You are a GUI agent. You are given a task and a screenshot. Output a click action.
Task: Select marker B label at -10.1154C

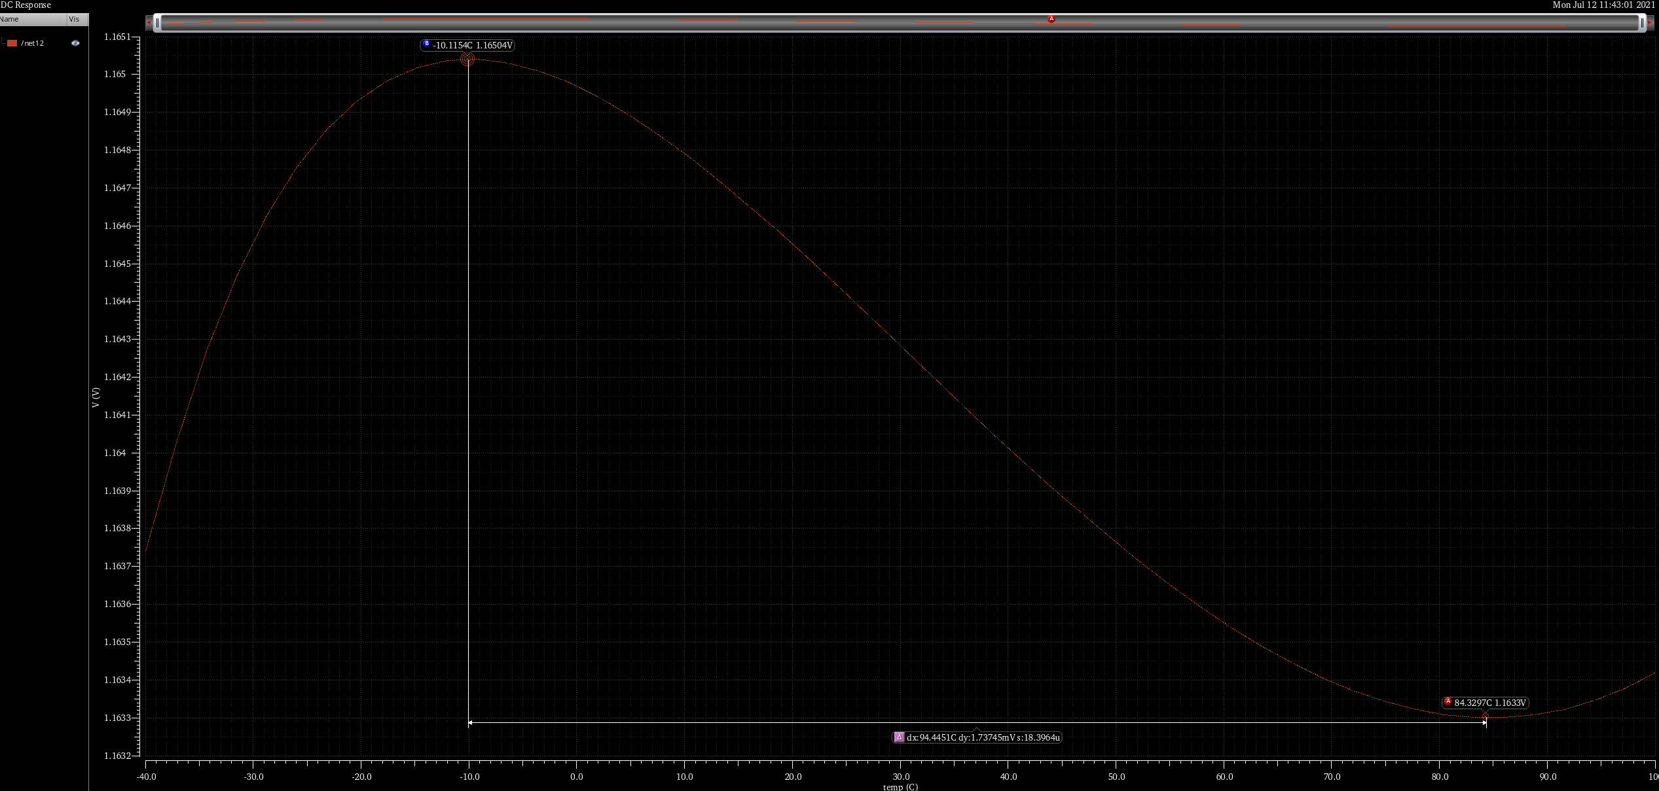point(473,45)
